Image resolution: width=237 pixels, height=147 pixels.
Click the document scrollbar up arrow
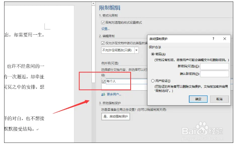click(93, 3)
